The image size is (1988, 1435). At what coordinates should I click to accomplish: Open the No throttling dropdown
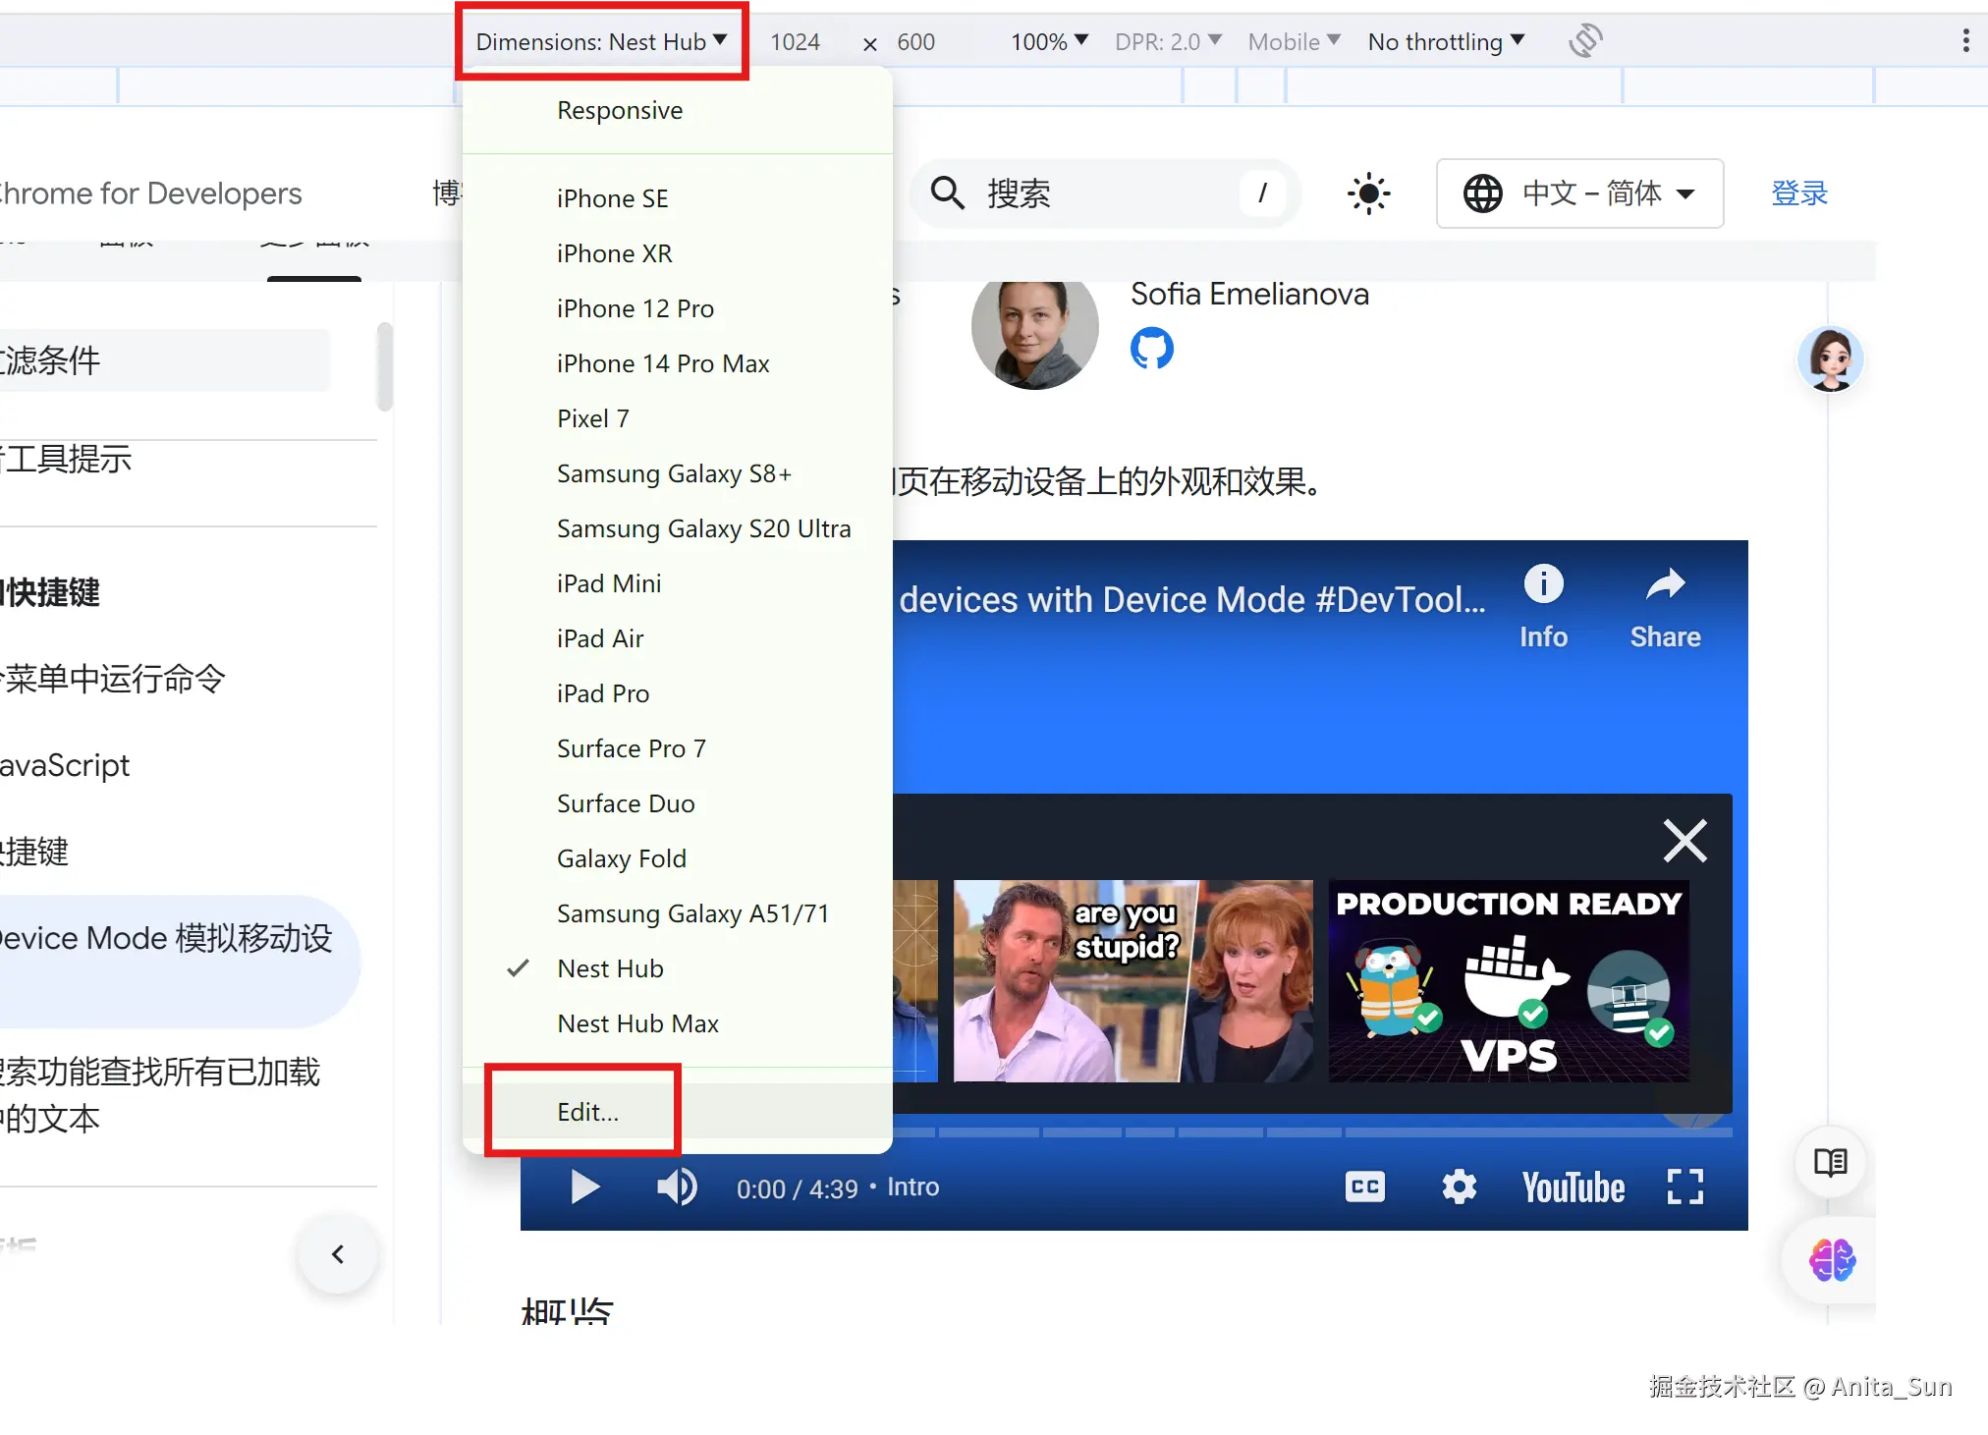[x=1445, y=42]
